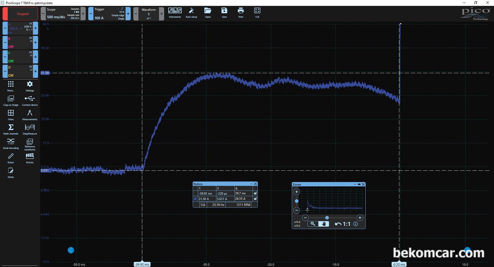Open Waveform buffer navigator
494x267 pixels.
pyautogui.click(x=149, y=13)
